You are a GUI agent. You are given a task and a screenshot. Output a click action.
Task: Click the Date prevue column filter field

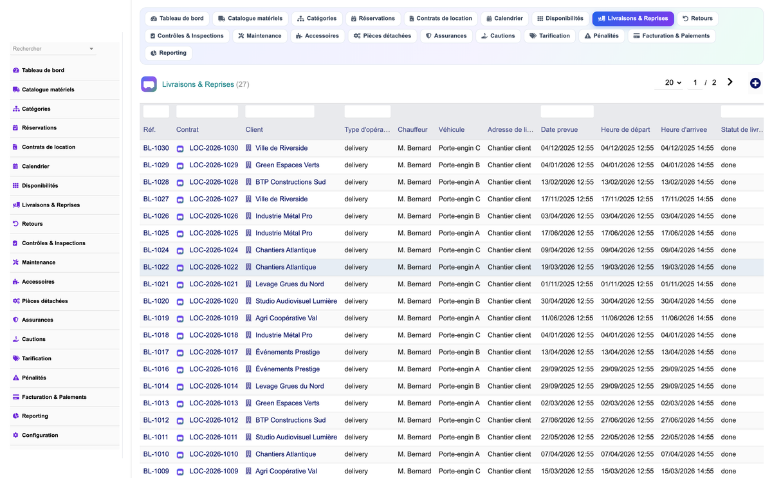point(567,111)
